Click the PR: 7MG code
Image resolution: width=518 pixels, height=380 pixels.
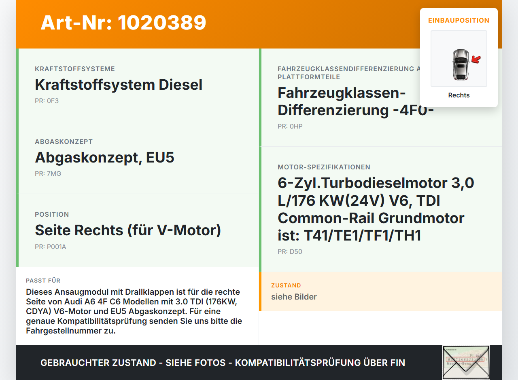48,173
